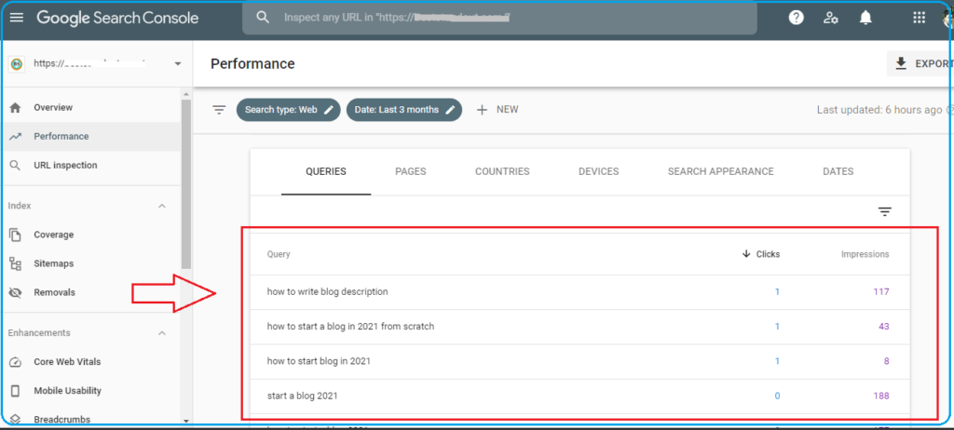The height and width of the screenshot is (430, 954).
Task: Click the Removals crossed-eye icon
Action: pos(16,292)
